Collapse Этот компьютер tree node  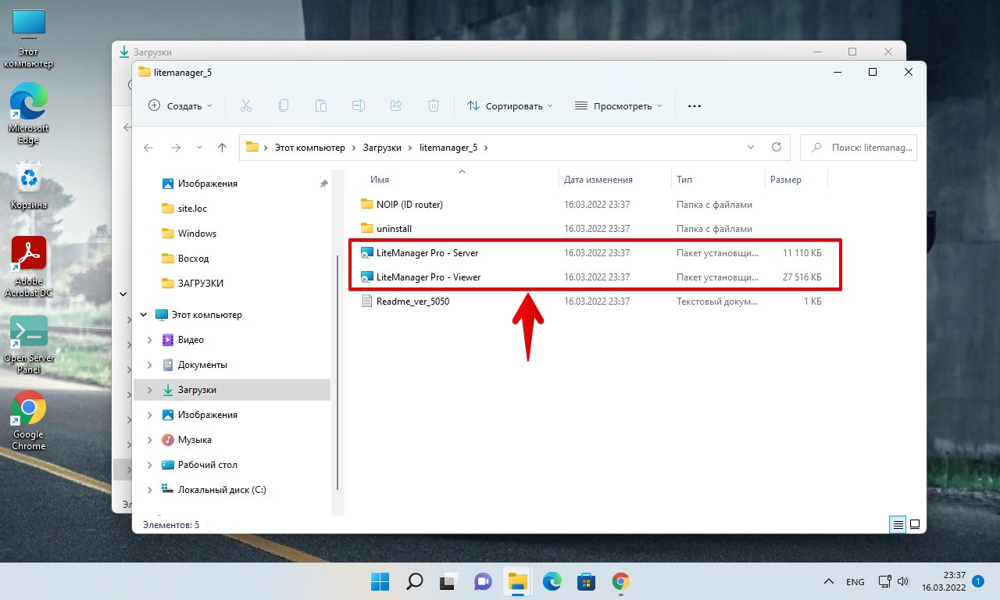(143, 315)
